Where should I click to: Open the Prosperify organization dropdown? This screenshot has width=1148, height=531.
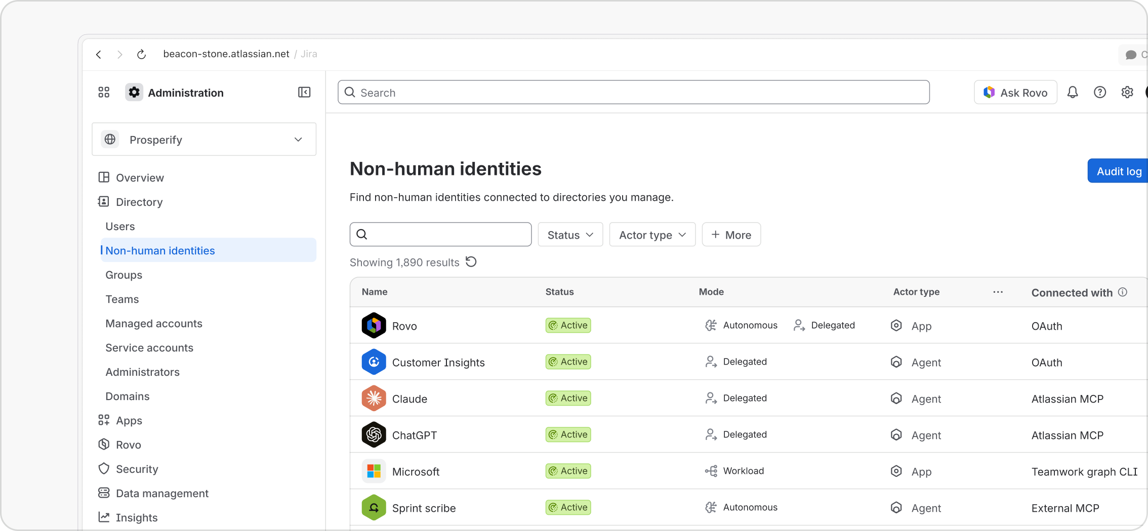204,139
